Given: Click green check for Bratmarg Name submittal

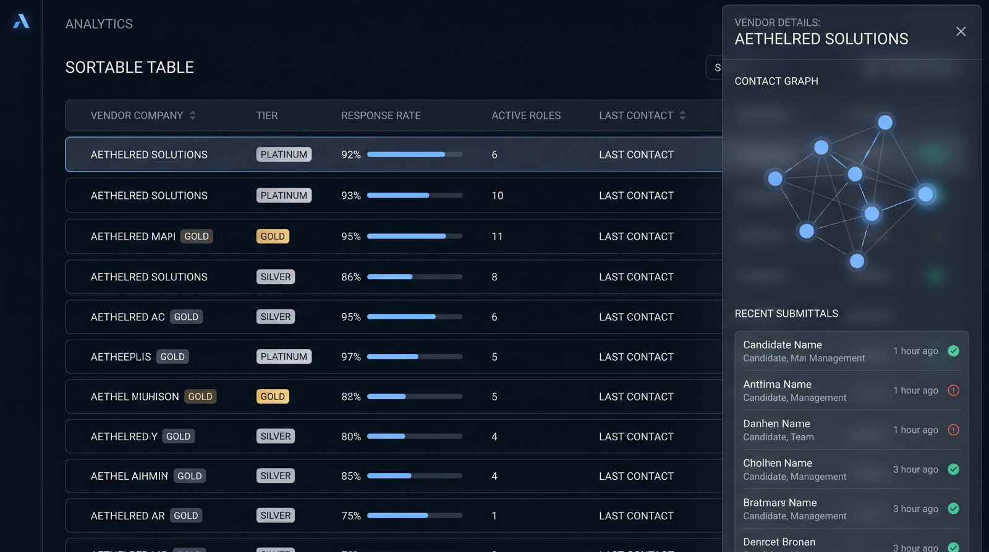Looking at the screenshot, I should [x=954, y=509].
